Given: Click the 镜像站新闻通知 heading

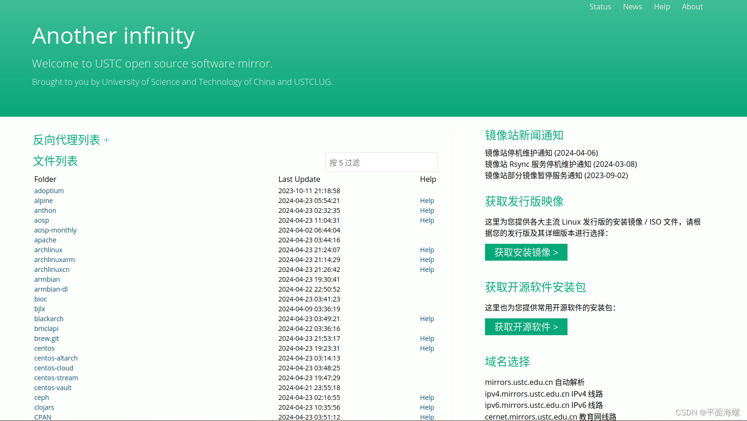Looking at the screenshot, I should point(524,135).
